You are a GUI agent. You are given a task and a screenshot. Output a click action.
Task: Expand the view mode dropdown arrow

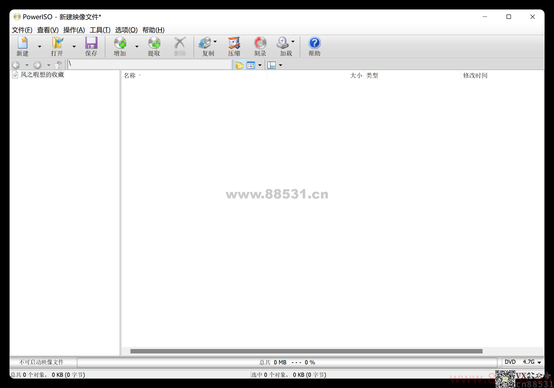click(x=260, y=65)
